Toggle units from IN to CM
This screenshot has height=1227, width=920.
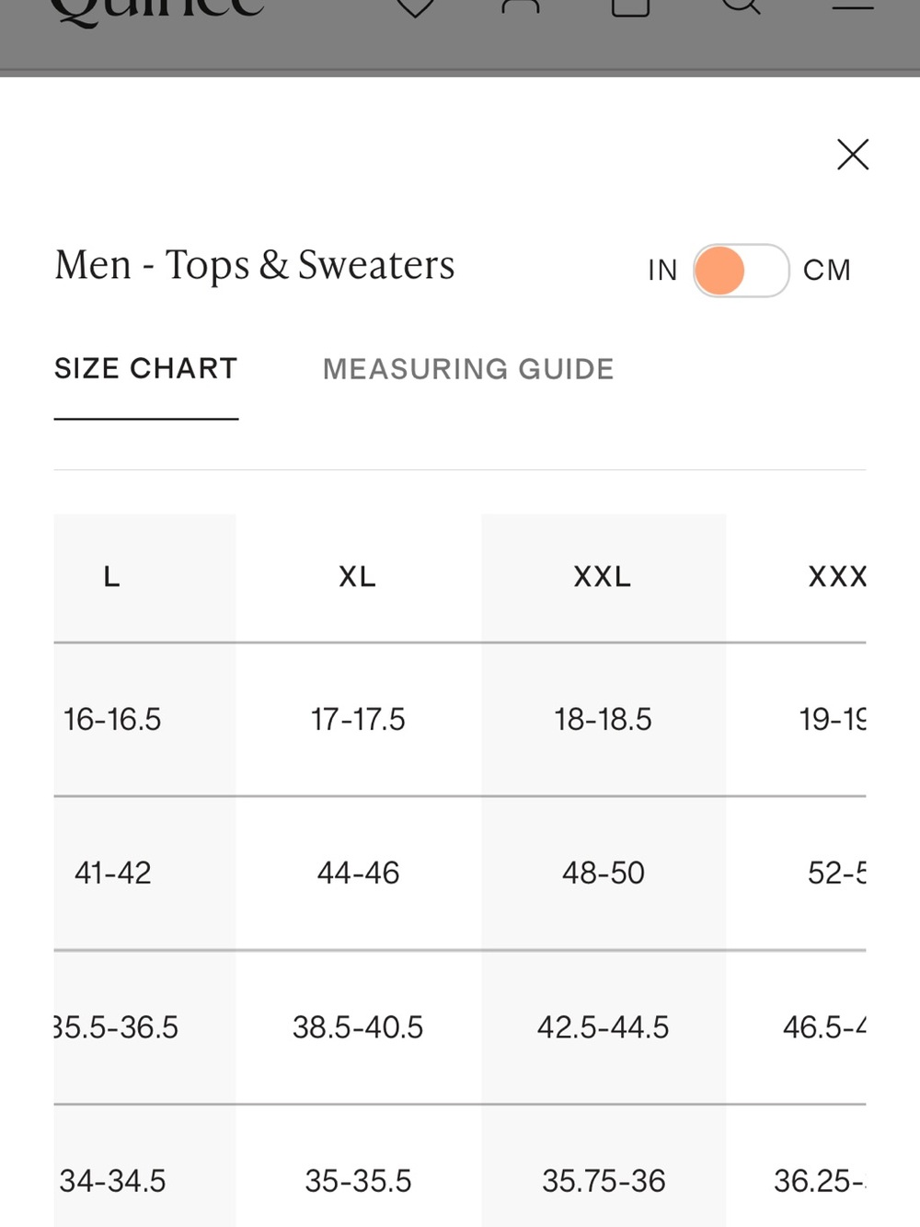pyautogui.click(x=741, y=271)
